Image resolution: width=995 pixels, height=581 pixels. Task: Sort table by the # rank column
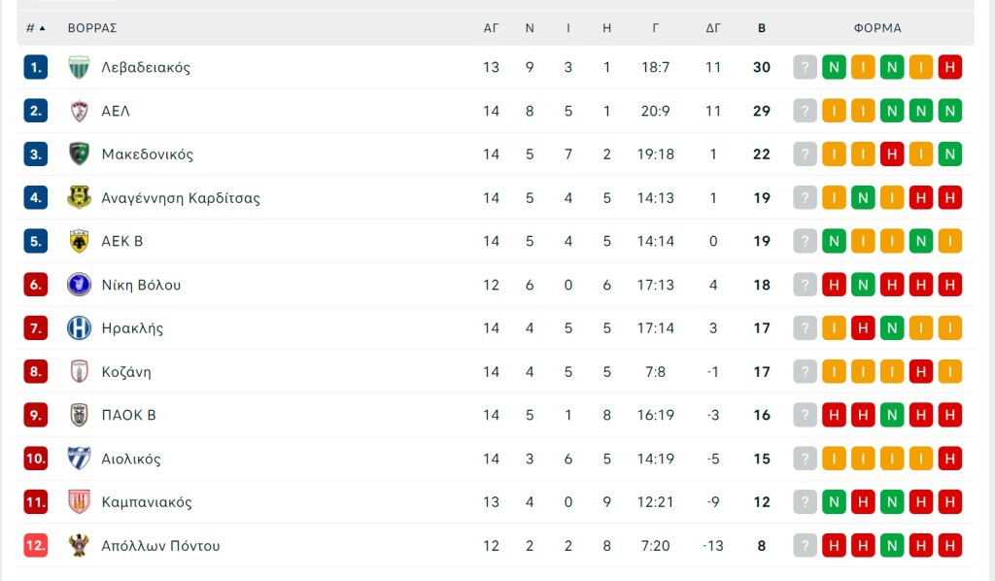click(x=35, y=28)
